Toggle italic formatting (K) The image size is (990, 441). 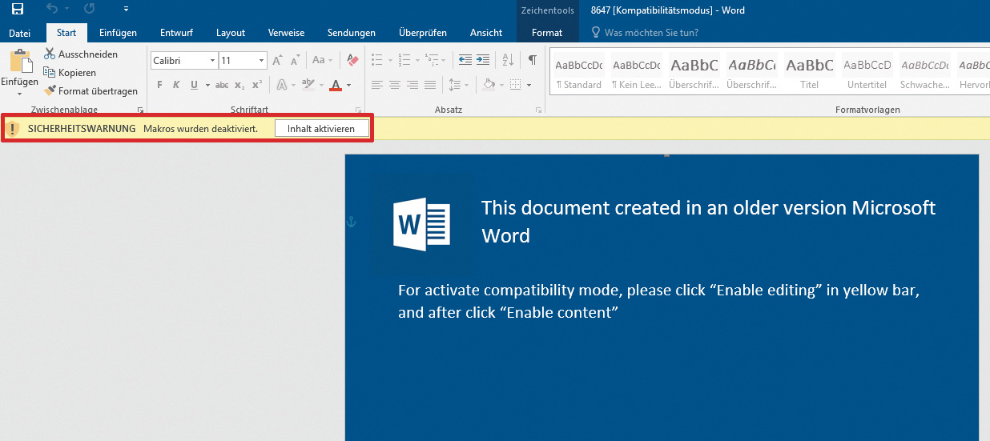click(x=175, y=85)
